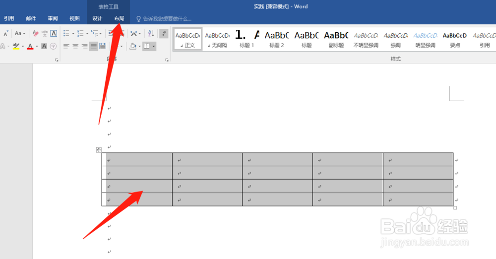The height and width of the screenshot is (259, 496).
Task: Click the Tell Me lightbulb icon
Action: (x=138, y=19)
